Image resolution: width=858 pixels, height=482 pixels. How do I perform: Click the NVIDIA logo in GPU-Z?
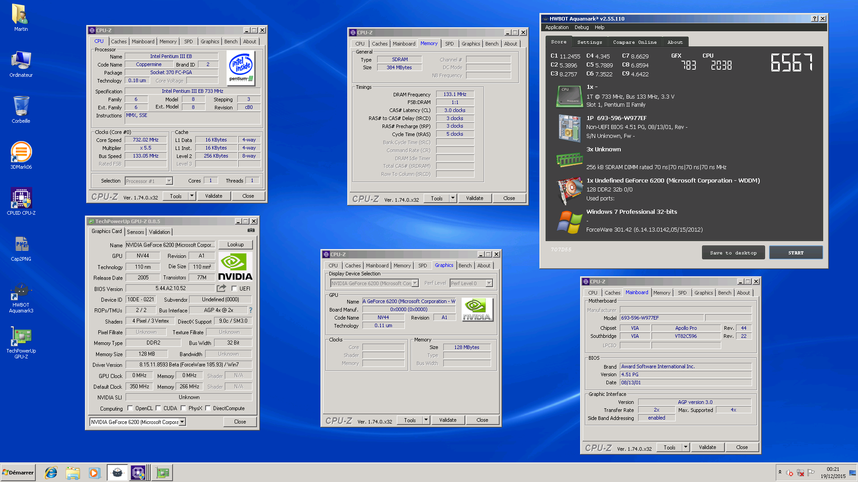[235, 267]
